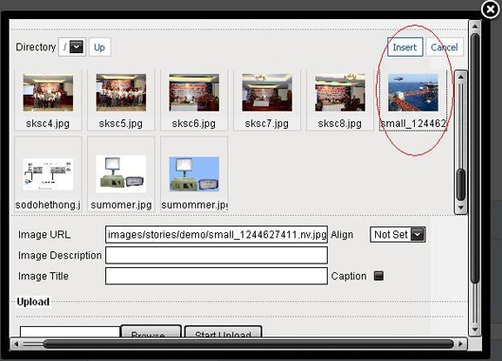Click the horizontal scrollbar right arrow

460,344
